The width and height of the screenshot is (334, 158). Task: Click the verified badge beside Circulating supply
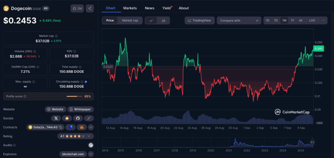[x=86, y=82]
